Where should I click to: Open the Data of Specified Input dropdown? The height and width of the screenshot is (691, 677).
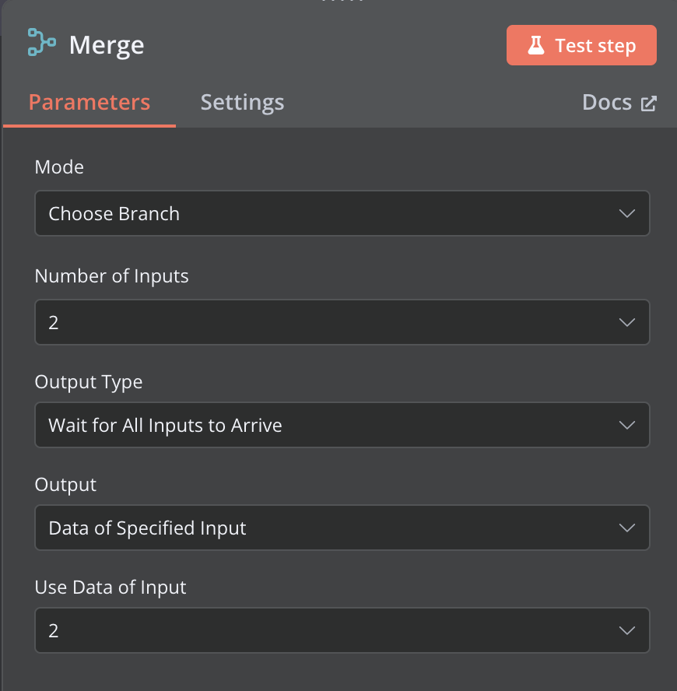342,528
